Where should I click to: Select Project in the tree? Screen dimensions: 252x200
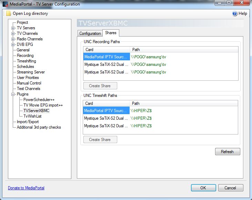(22, 22)
